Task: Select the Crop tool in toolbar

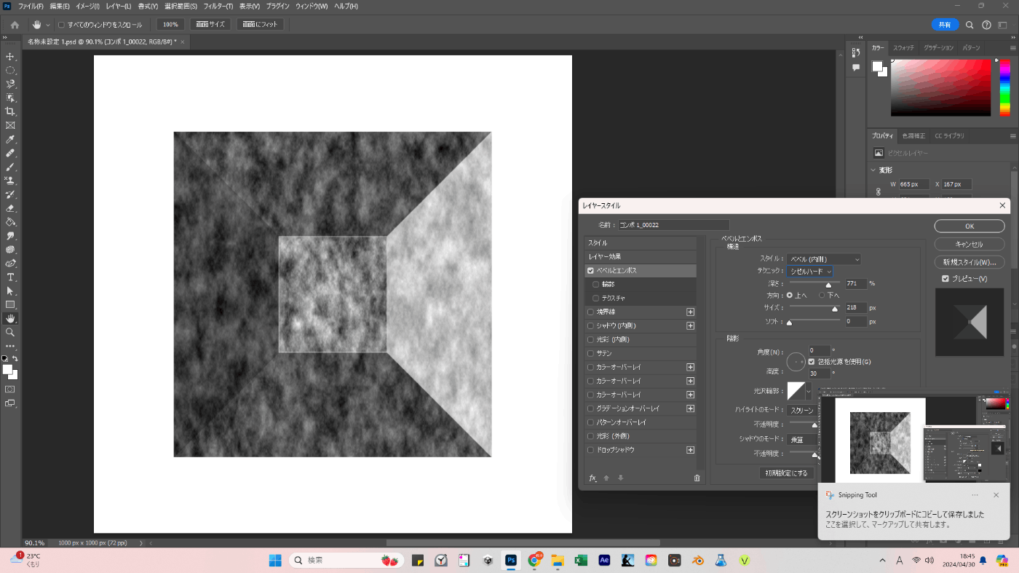Action: coord(10,111)
